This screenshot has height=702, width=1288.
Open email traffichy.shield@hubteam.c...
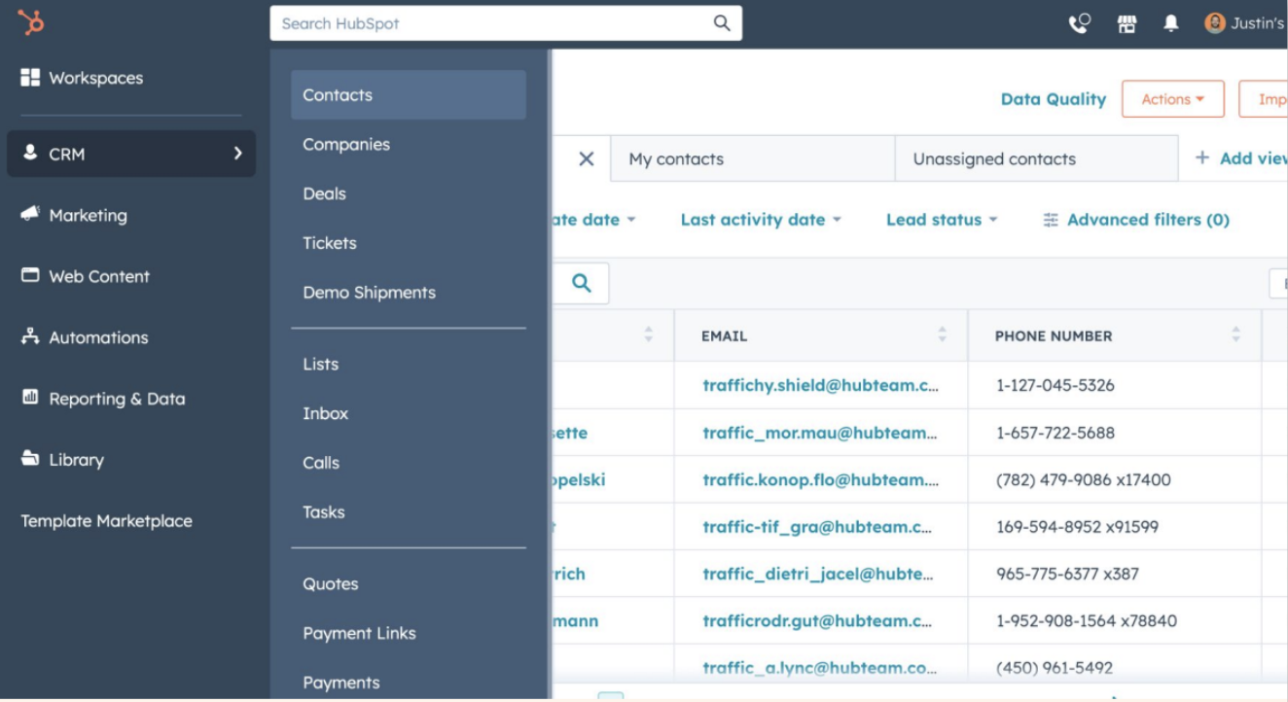coord(821,385)
